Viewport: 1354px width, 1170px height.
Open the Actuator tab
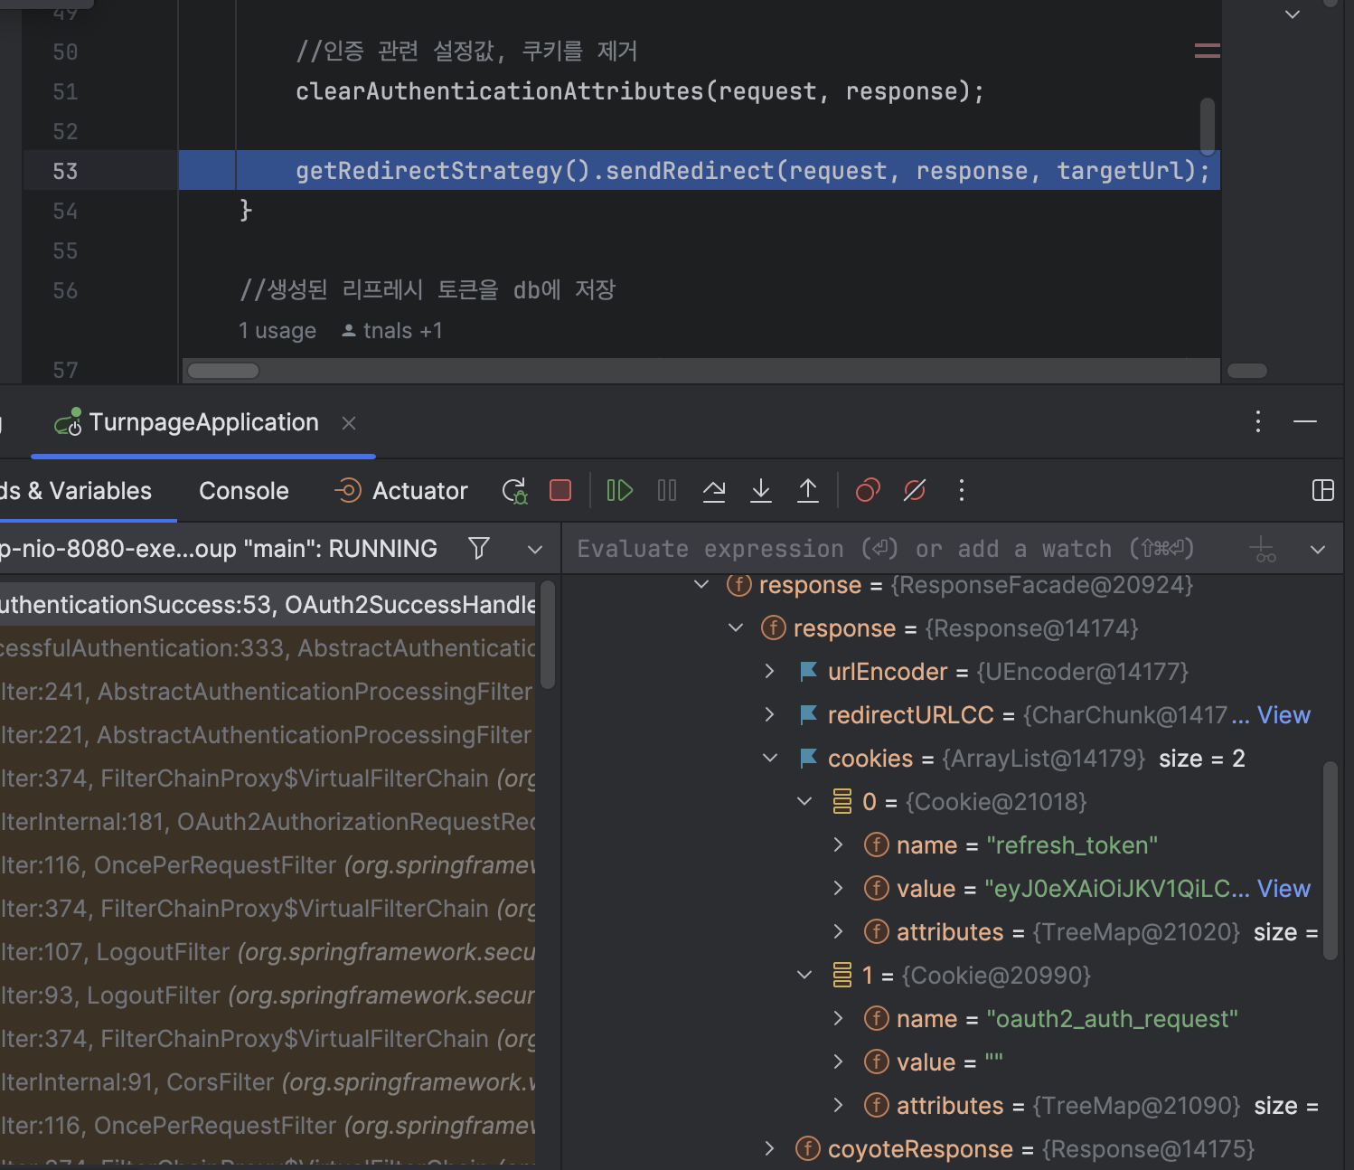(401, 491)
